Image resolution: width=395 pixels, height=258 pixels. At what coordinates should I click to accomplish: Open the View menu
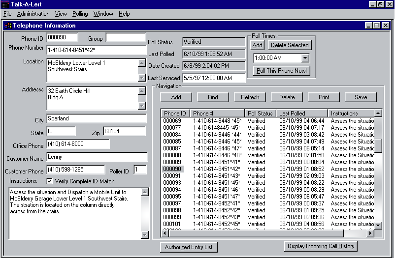[61, 14]
